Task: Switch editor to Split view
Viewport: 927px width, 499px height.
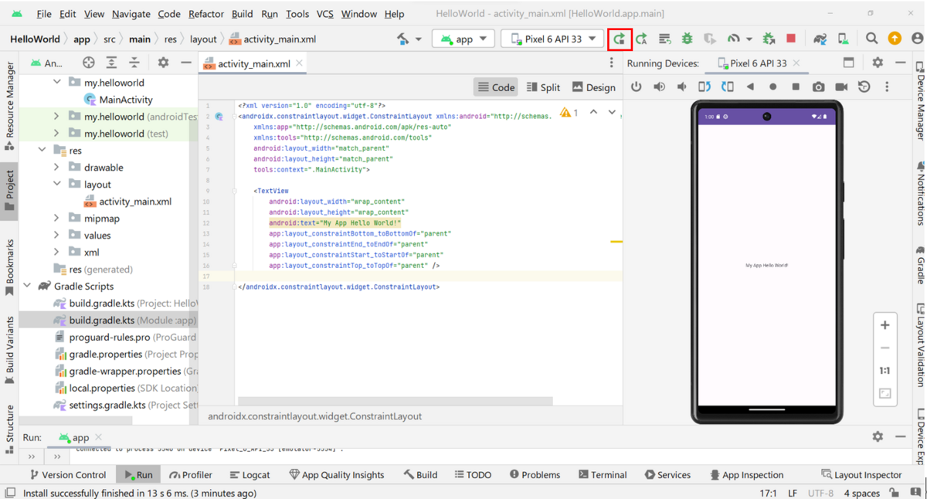Action: [543, 87]
